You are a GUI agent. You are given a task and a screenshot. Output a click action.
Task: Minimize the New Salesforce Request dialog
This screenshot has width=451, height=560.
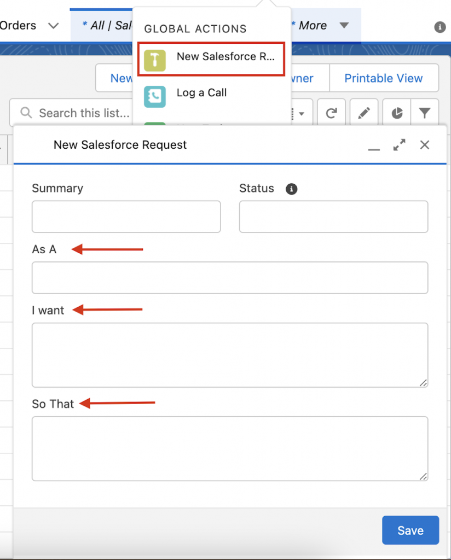[374, 148]
